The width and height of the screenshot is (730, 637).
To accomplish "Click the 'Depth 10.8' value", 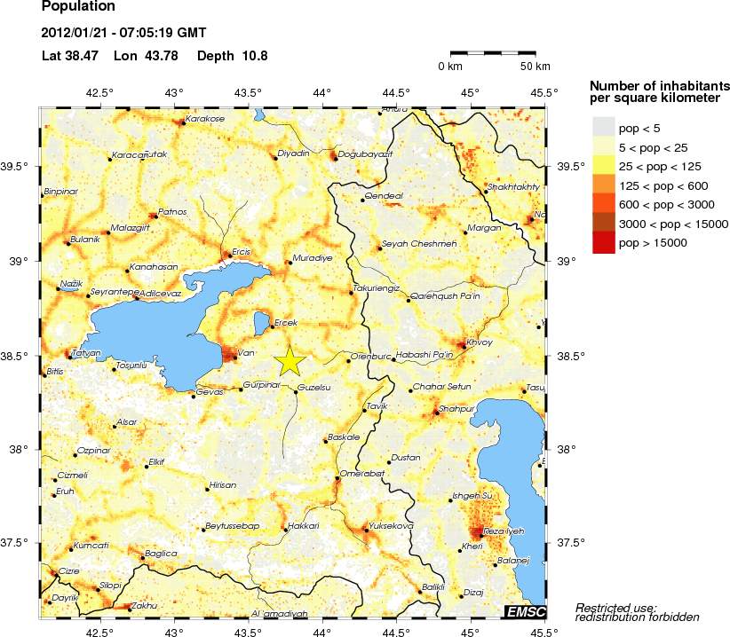I will 233,56.
